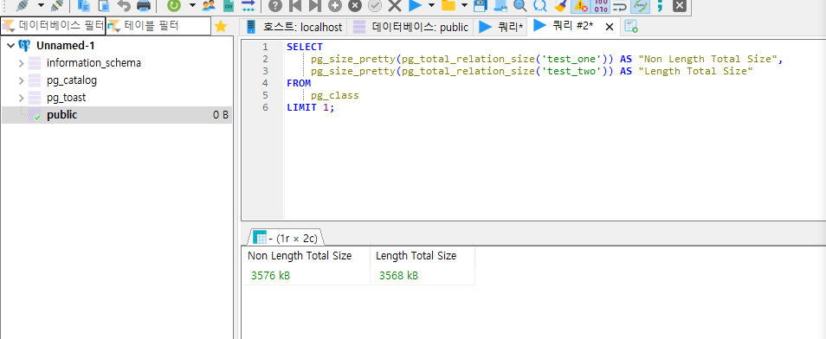Switch to the 쿼리* tab
The width and height of the screenshot is (826, 339).
pyautogui.click(x=500, y=27)
